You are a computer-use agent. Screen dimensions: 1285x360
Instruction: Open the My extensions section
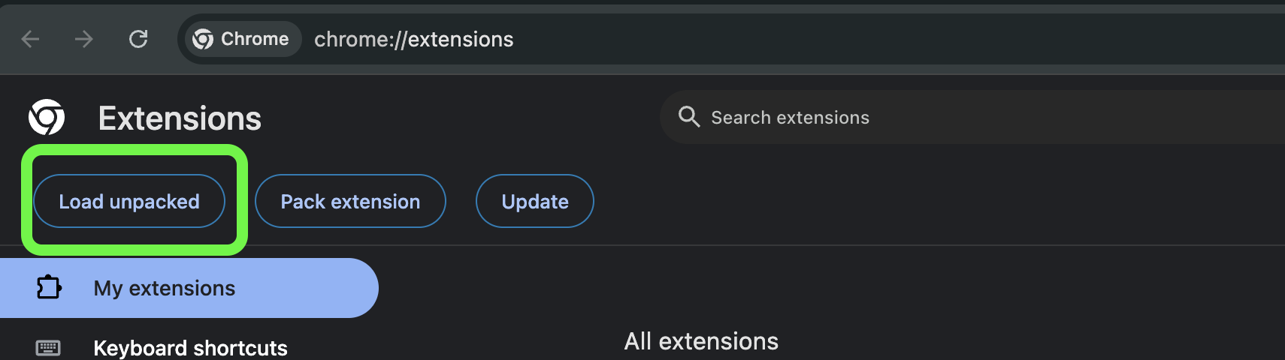click(x=165, y=288)
